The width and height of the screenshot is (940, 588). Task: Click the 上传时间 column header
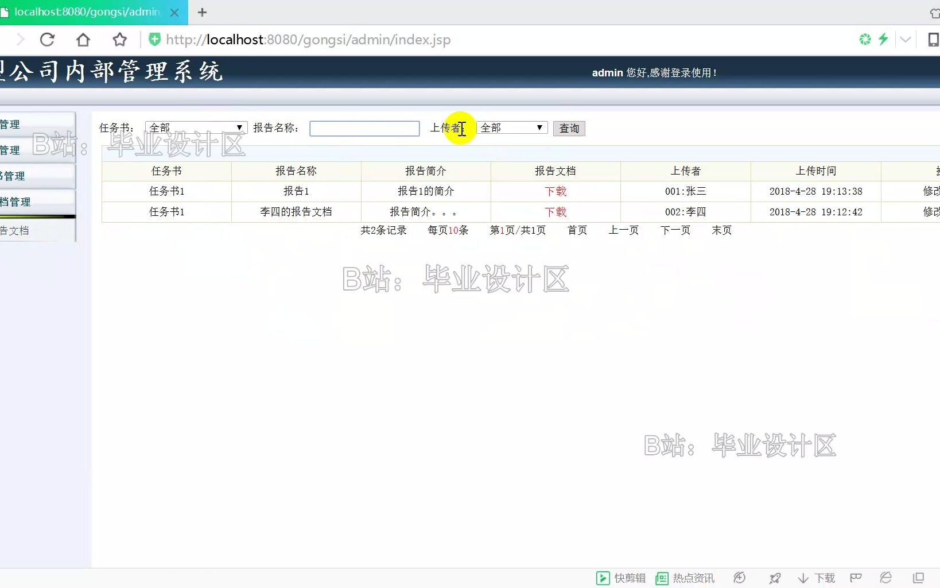click(x=816, y=171)
